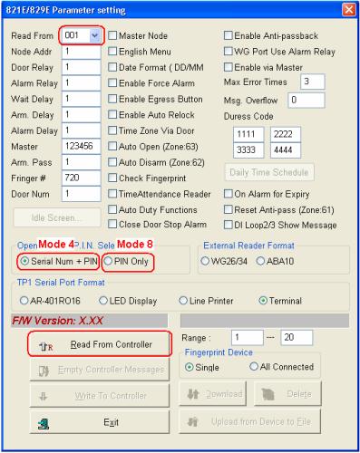Click the Arm. Delay input field
This screenshot has height=453, width=360.
82,115
